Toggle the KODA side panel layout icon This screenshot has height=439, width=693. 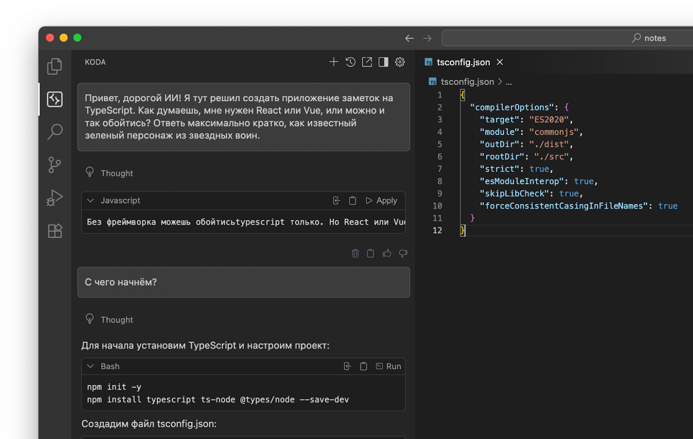point(383,62)
